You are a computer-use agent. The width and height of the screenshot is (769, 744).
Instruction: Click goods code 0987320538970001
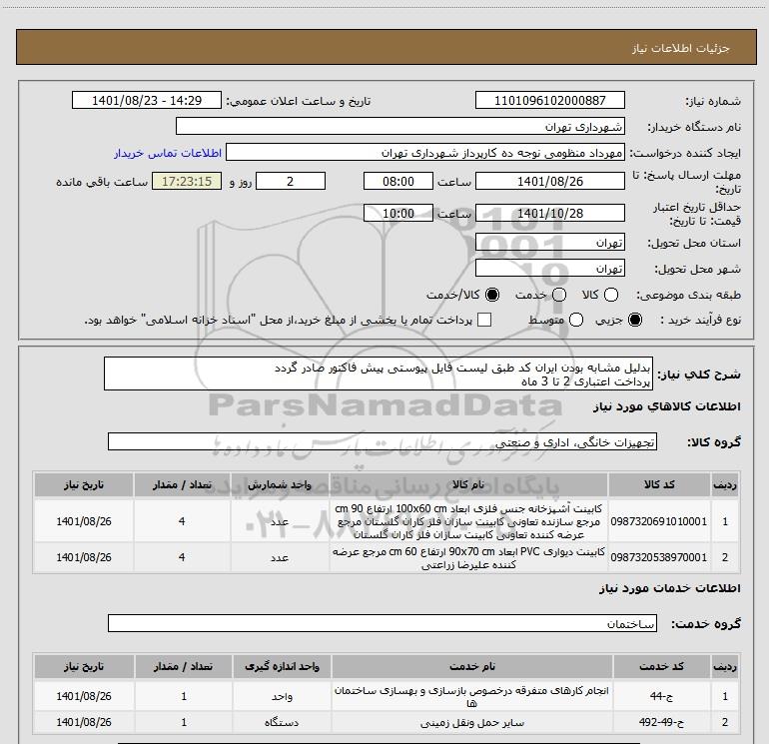point(659,557)
